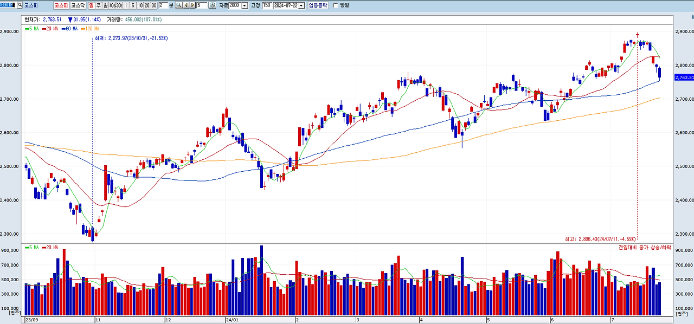Viewport: 694px width, 324px height.
Task: Switch chart to weekly (주) period
Action: [98, 5]
